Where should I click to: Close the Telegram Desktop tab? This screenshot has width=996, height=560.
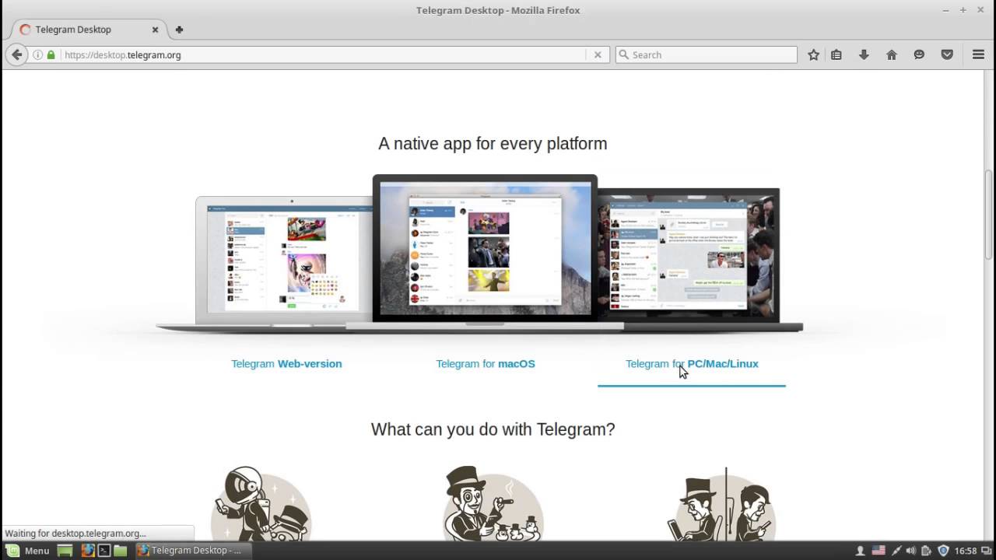(155, 30)
